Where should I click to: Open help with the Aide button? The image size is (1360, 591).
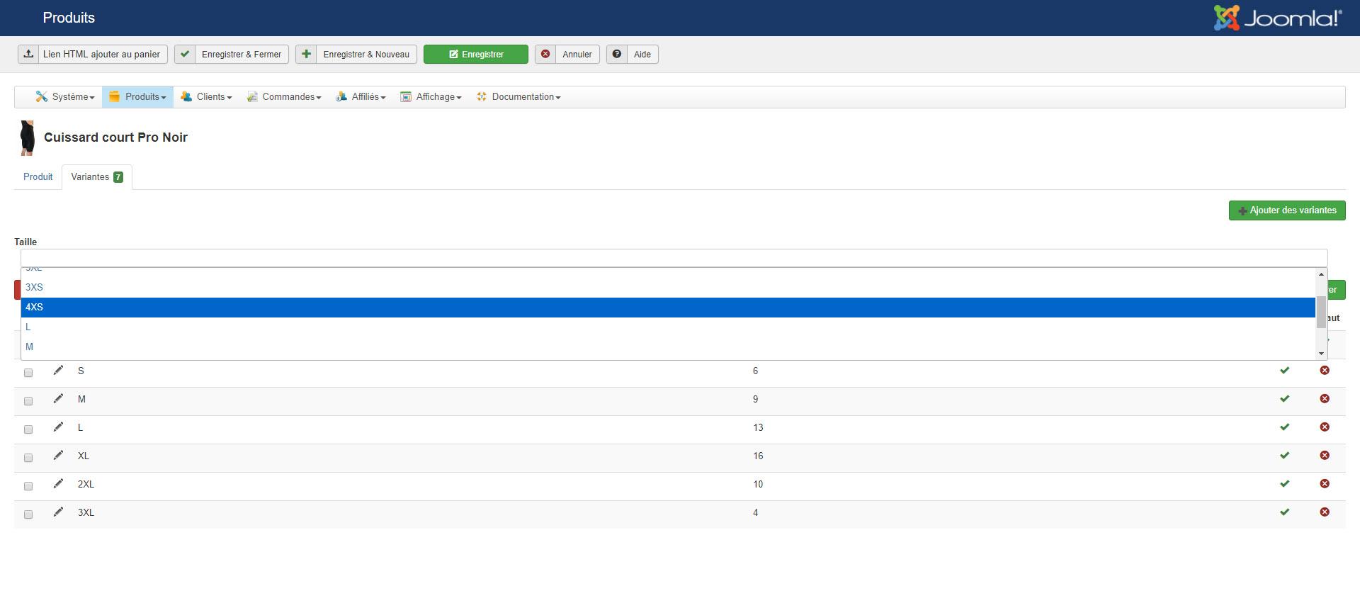(633, 55)
